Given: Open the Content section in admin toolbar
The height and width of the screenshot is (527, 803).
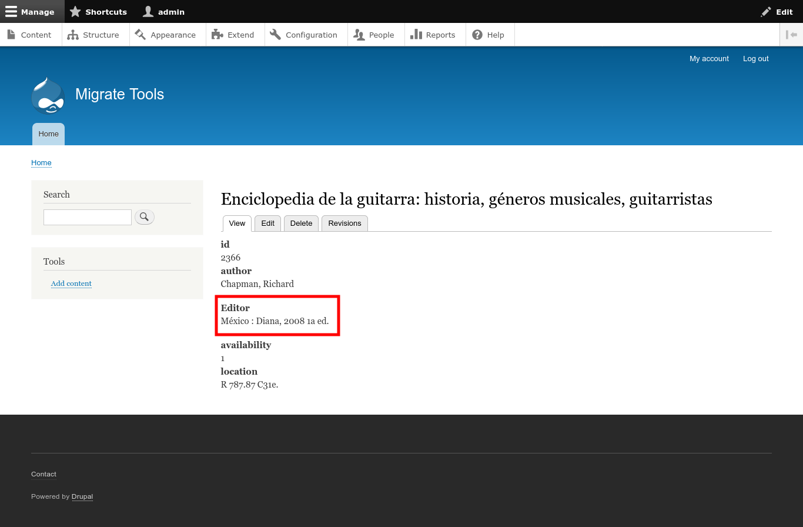Looking at the screenshot, I should click(13, 35).
